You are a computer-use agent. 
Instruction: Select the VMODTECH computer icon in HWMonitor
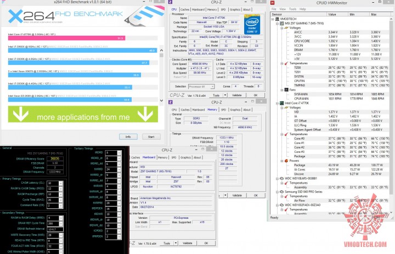(x=278, y=19)
